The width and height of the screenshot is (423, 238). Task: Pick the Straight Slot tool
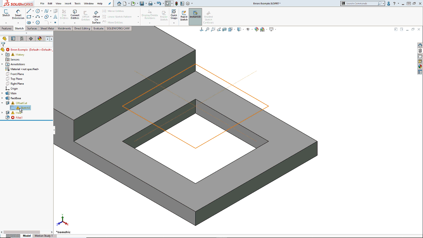29,22
